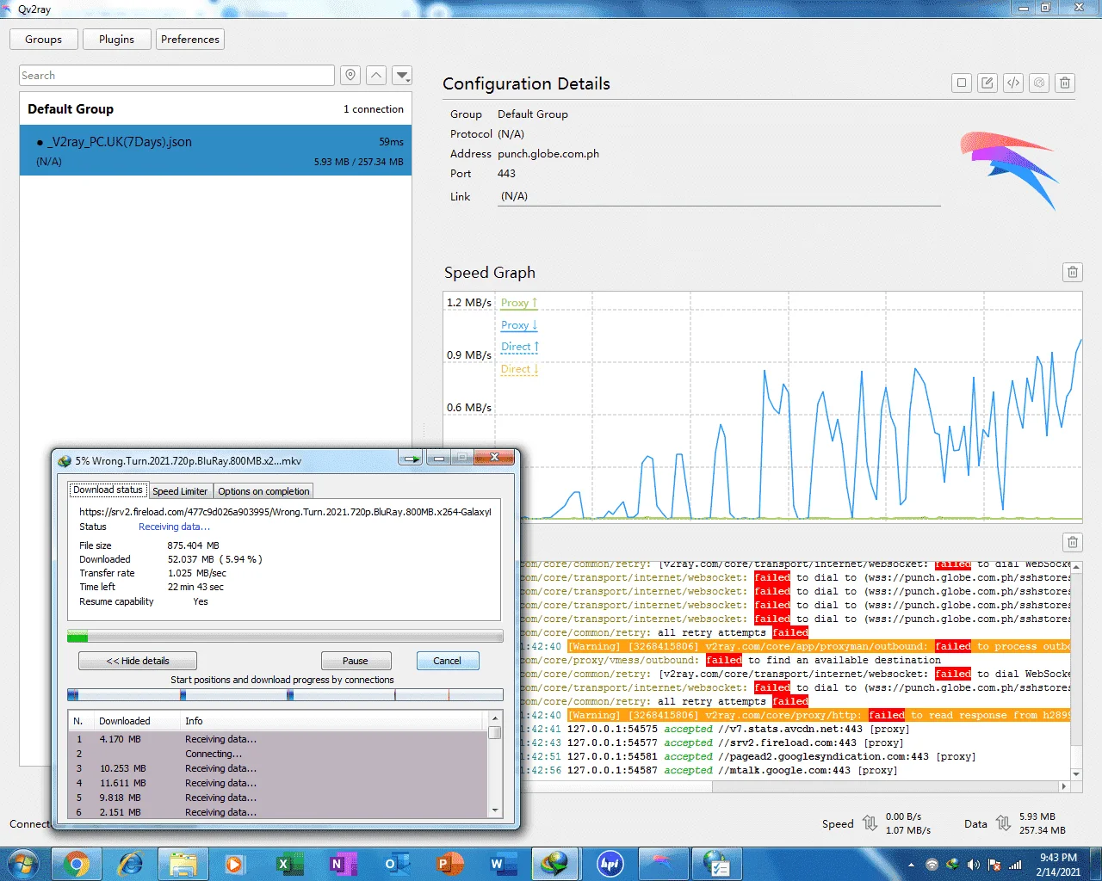Click the connections progress segment bar
The width and height of the screenshot is (1102, 881).
pos(285,694)
